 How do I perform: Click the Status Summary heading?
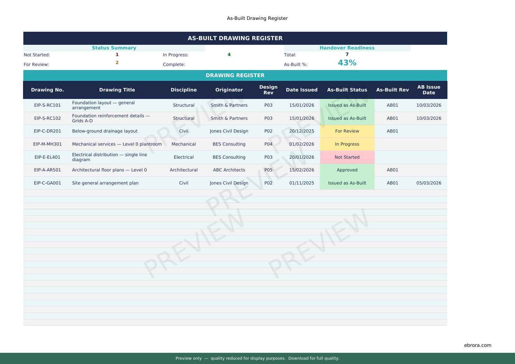(x=114, y=48)
